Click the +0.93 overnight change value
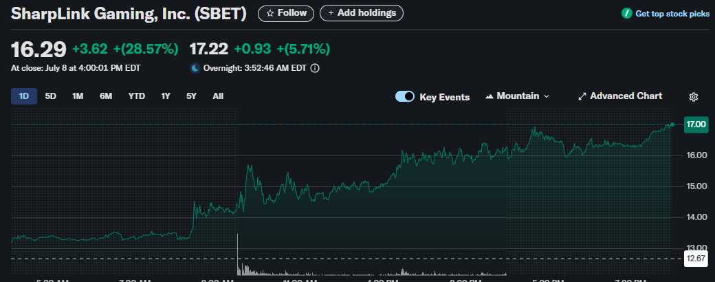This screenshot has width=715, height=282. click(252, 49)
